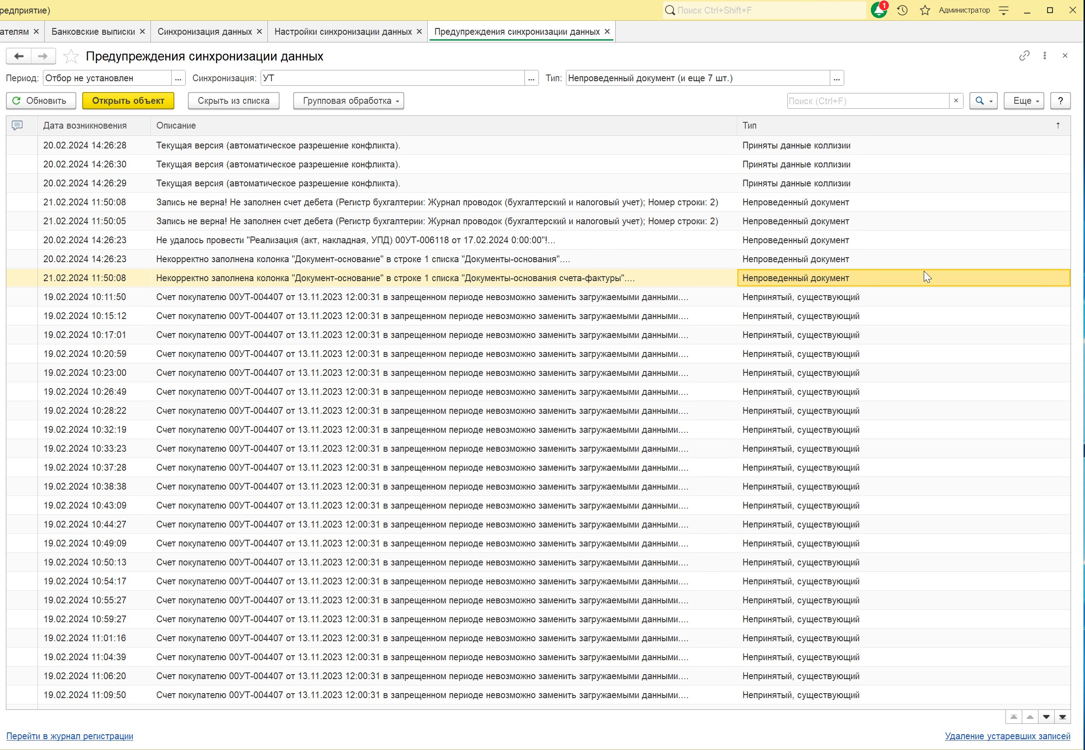
Task: Follow Перейти в журнал регистрации link
Action: (70, 736)
